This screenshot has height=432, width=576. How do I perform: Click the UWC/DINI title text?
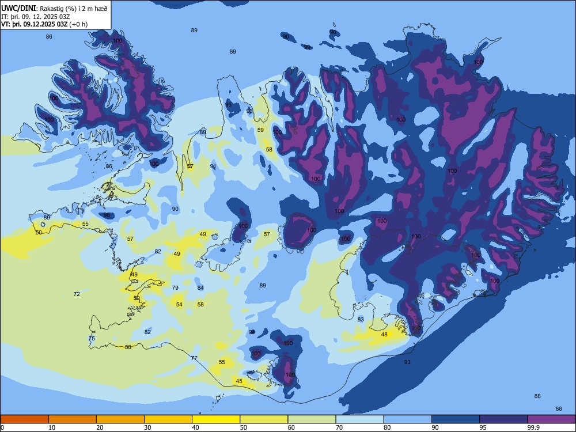(18, 9)
